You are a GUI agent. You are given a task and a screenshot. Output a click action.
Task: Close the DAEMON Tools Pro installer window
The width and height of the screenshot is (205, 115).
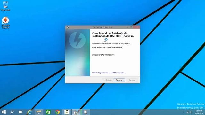[137, 27]
